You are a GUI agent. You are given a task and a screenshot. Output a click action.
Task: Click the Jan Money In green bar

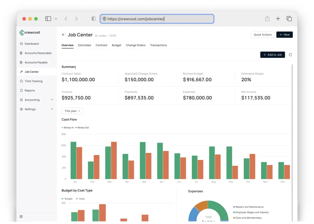[x=74, y=160]
